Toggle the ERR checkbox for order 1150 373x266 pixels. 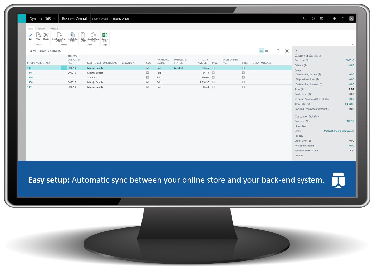click(243, 82)
